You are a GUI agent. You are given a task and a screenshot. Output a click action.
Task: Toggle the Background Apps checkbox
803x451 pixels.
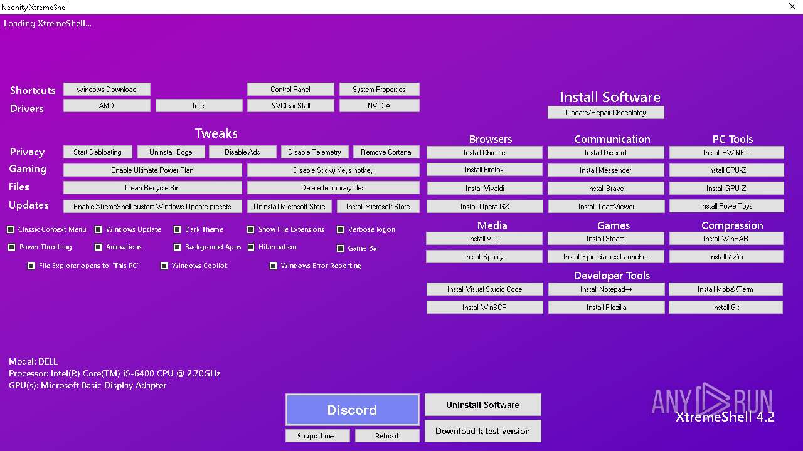(178, 247)
